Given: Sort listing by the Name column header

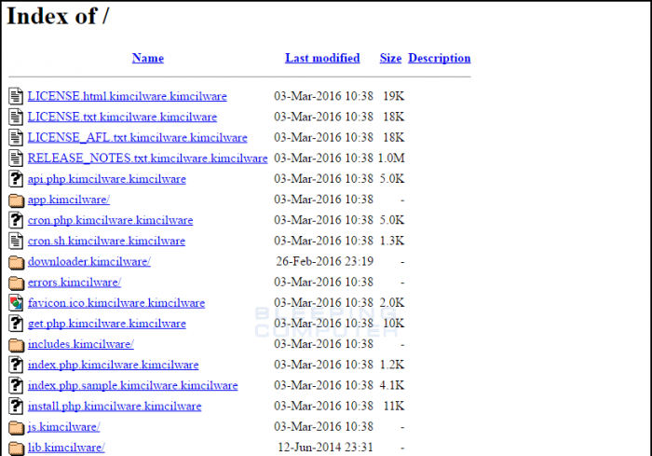Looking at the screenshot, I should (147, 58).
